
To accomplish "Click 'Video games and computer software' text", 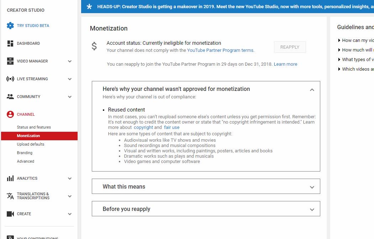I will pos(162,161).
